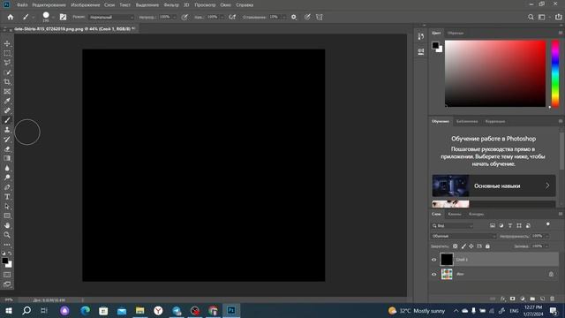
Task: Turn layer filtering on or off
Action: tap(547, 224)
